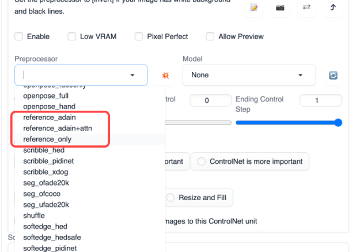The height and width of the screenshot is (252, 360).
Task: Toggle the Low VRAM checkbox
Action: point(72,36)
